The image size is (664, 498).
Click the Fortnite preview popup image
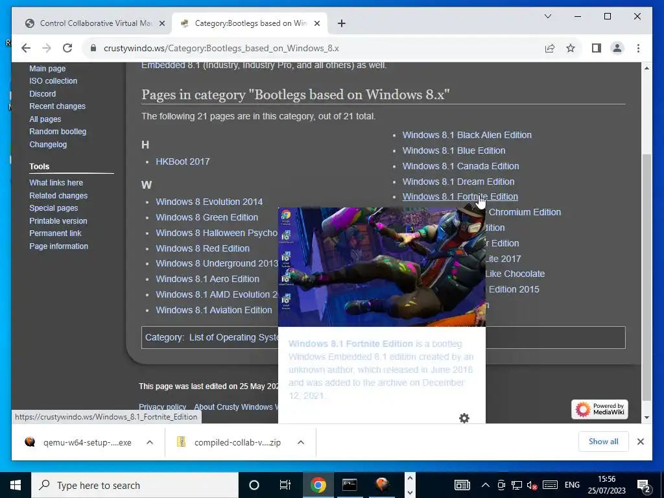[382, 267]
